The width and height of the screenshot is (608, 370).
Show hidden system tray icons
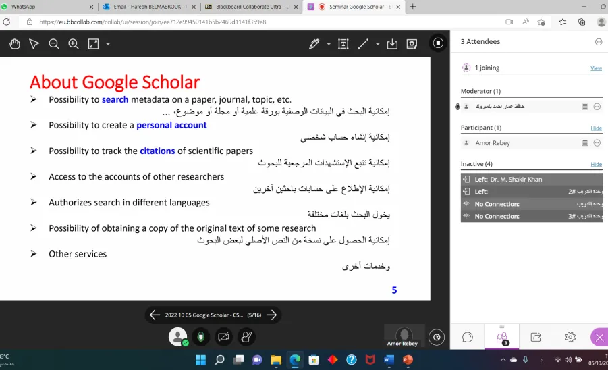pos(503,360)
